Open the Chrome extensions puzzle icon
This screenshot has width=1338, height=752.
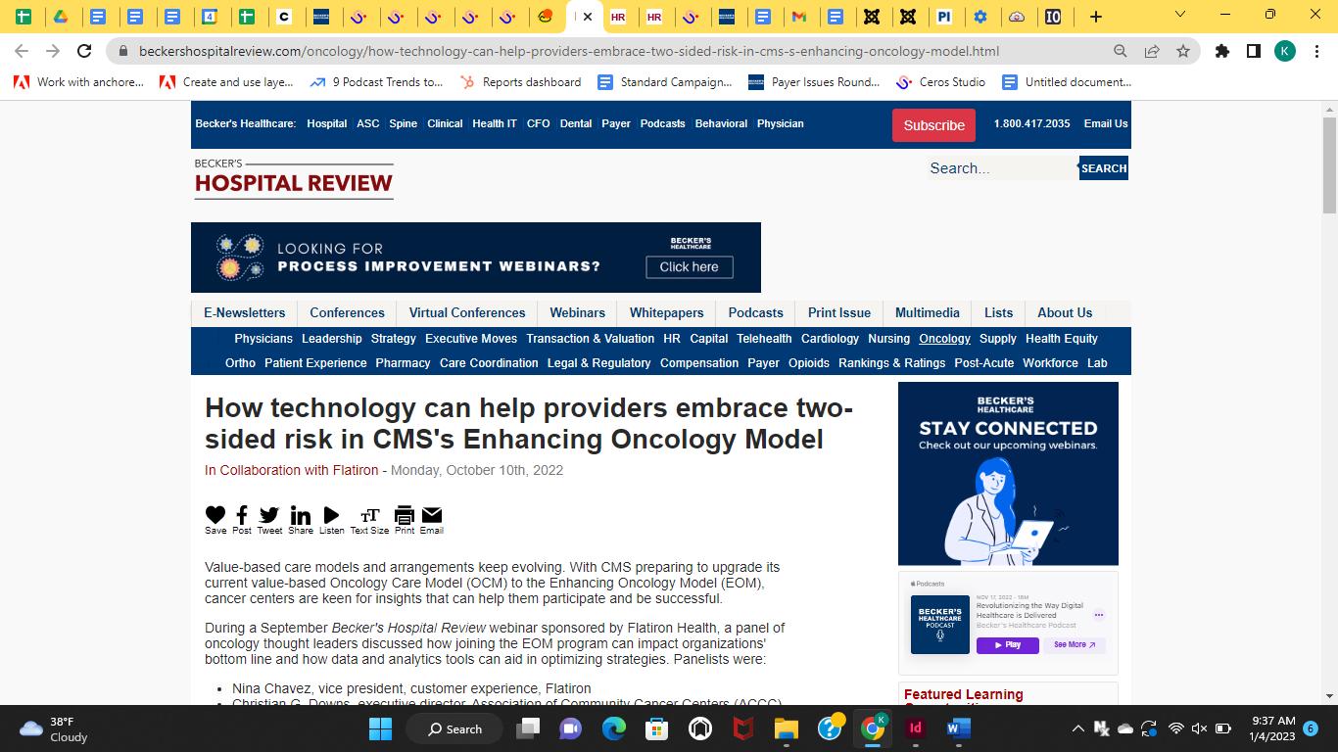click(1222, 51)
